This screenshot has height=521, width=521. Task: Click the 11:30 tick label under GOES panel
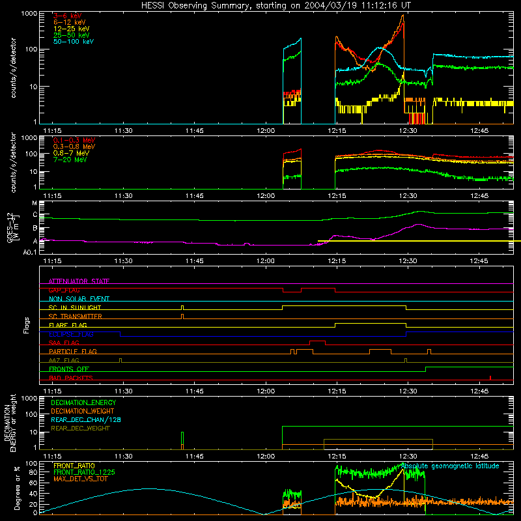click(x=124, y=261)
